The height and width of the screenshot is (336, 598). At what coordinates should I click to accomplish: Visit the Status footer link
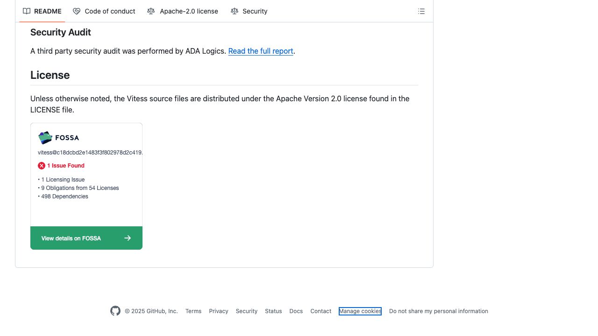coord(273,311)
